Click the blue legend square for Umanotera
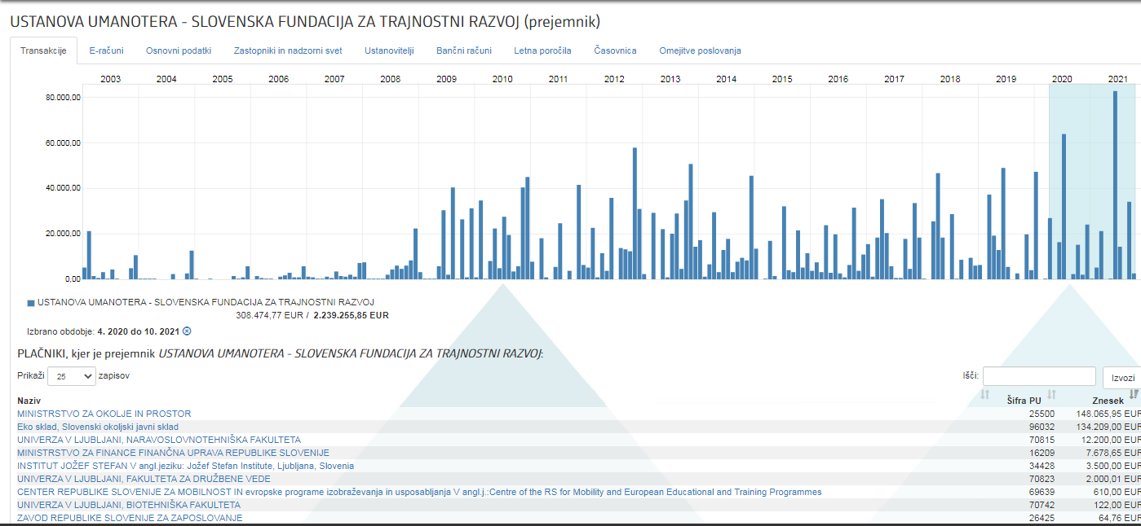Viewport: 1141px width, 526px height. tap(31, 302)
